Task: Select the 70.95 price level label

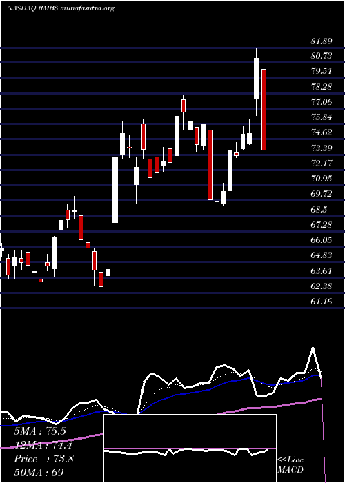Action: pos(322,179)
